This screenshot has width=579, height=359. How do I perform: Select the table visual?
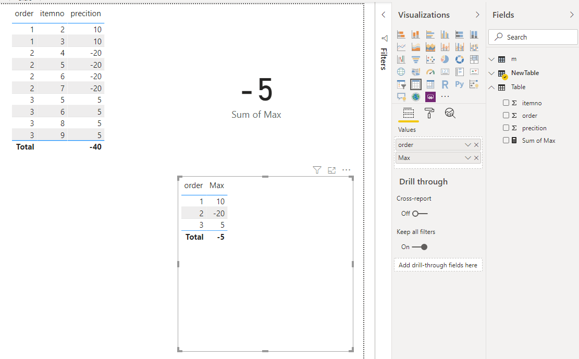coord(416,84)
